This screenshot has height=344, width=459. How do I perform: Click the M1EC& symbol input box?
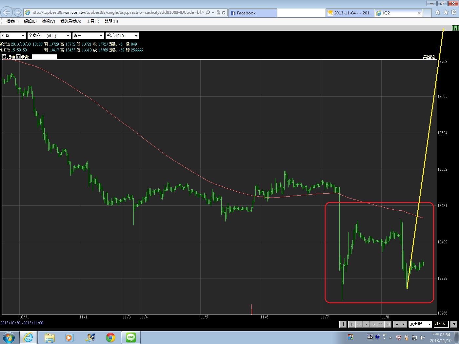441,324
